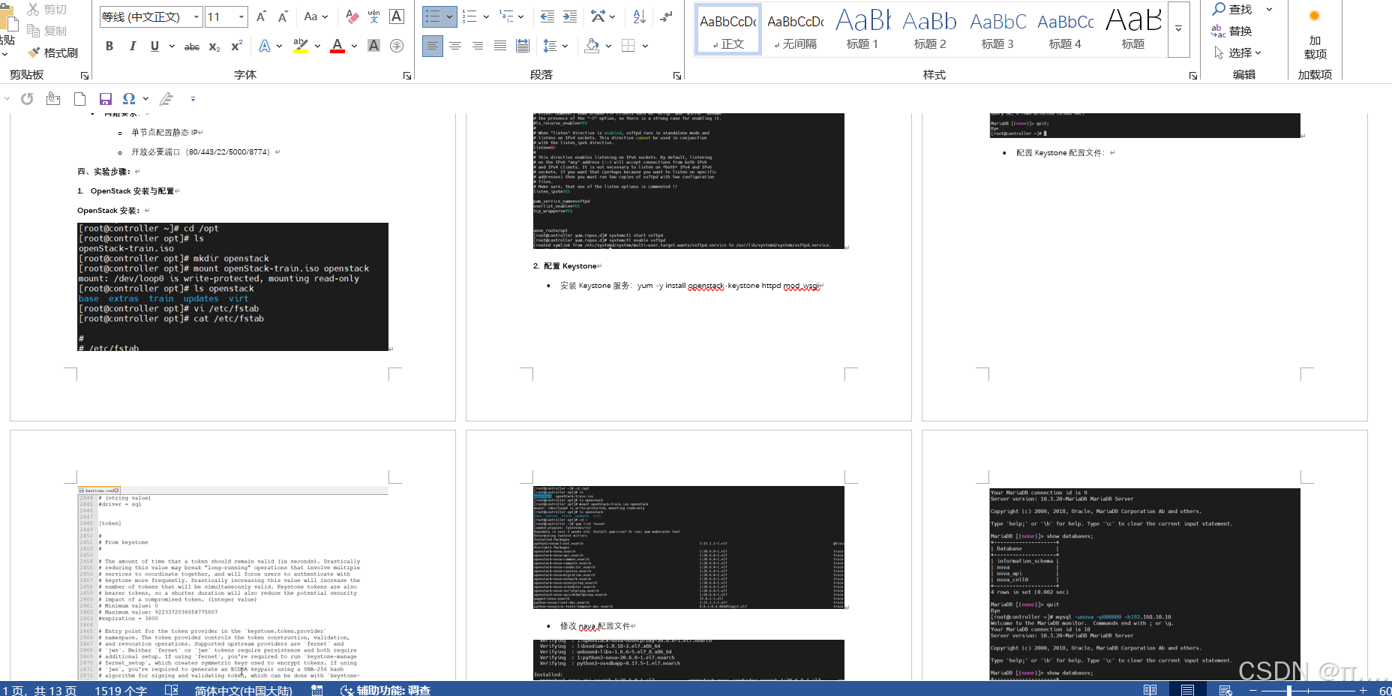This screenshot has height=696, width=1392.
Task: Switch to Web Layout view in status bar
Action: [x=1225, y=690]
